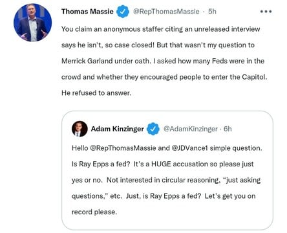
Task: Click the @RepThomasMassie mention in quoted tweet
Action: (x=123, y=148)
